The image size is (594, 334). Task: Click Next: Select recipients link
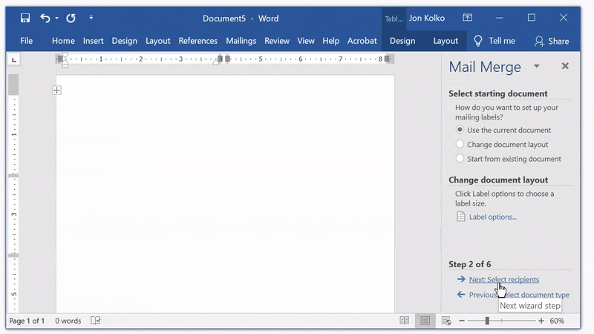coord(504,280)
